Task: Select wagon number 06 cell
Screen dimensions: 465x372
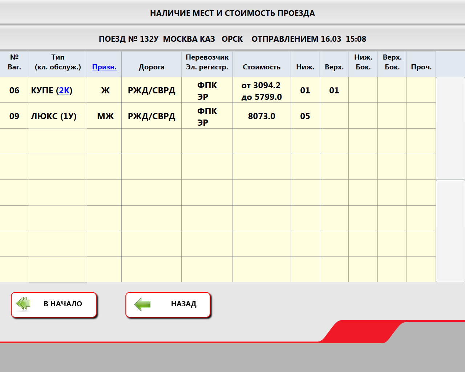Action: click(14, 90)
